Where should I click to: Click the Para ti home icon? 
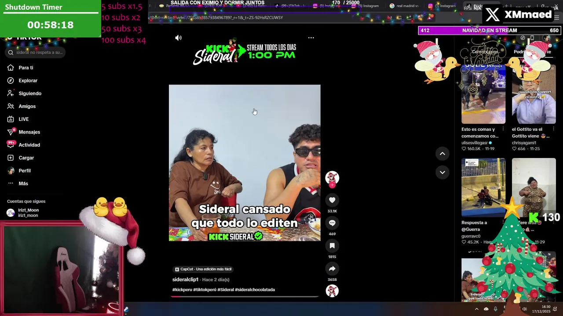(11, 68)
